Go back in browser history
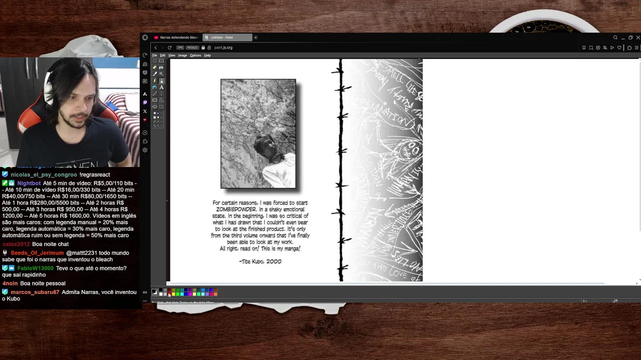 156,47
